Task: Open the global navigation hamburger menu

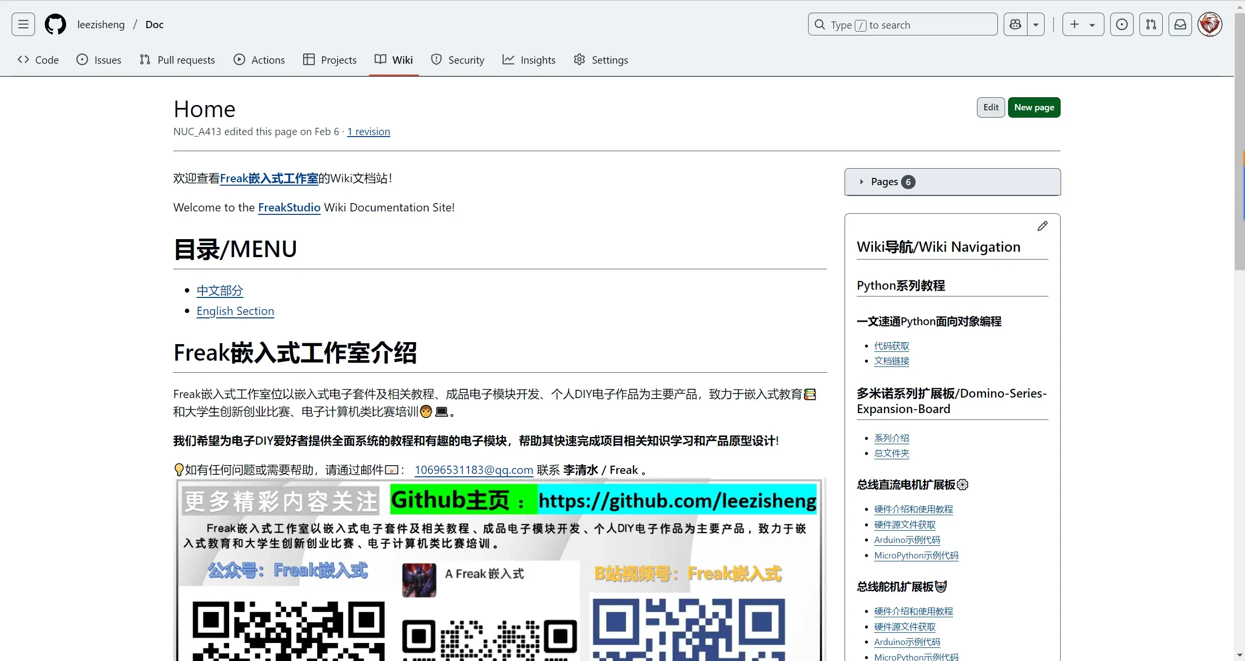Action: point(23,24)
